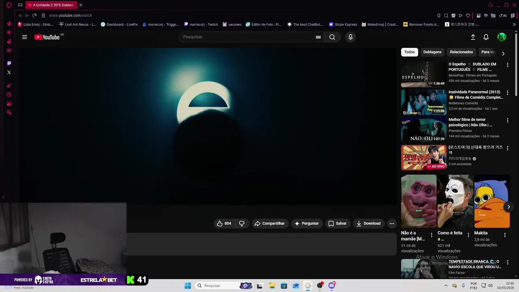Viewport: 519px width, 292px height.
Task: Click the MoviePlay - Filmes em Português channel
Action: coord(472,75)
